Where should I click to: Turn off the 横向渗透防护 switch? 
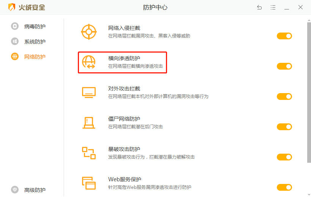coord(284,66)
